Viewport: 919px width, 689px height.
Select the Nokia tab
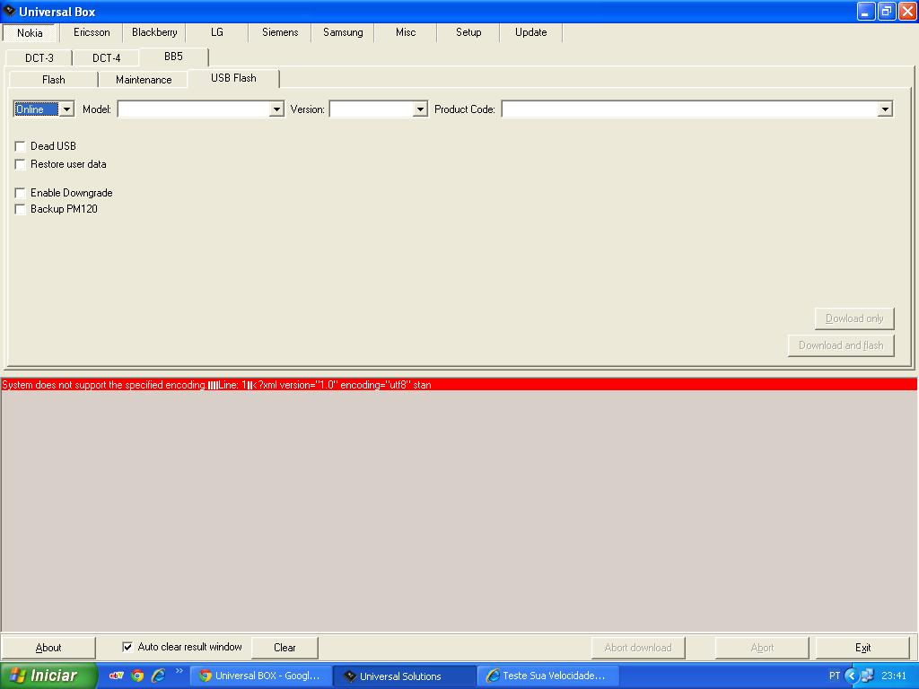coord(30,33)
